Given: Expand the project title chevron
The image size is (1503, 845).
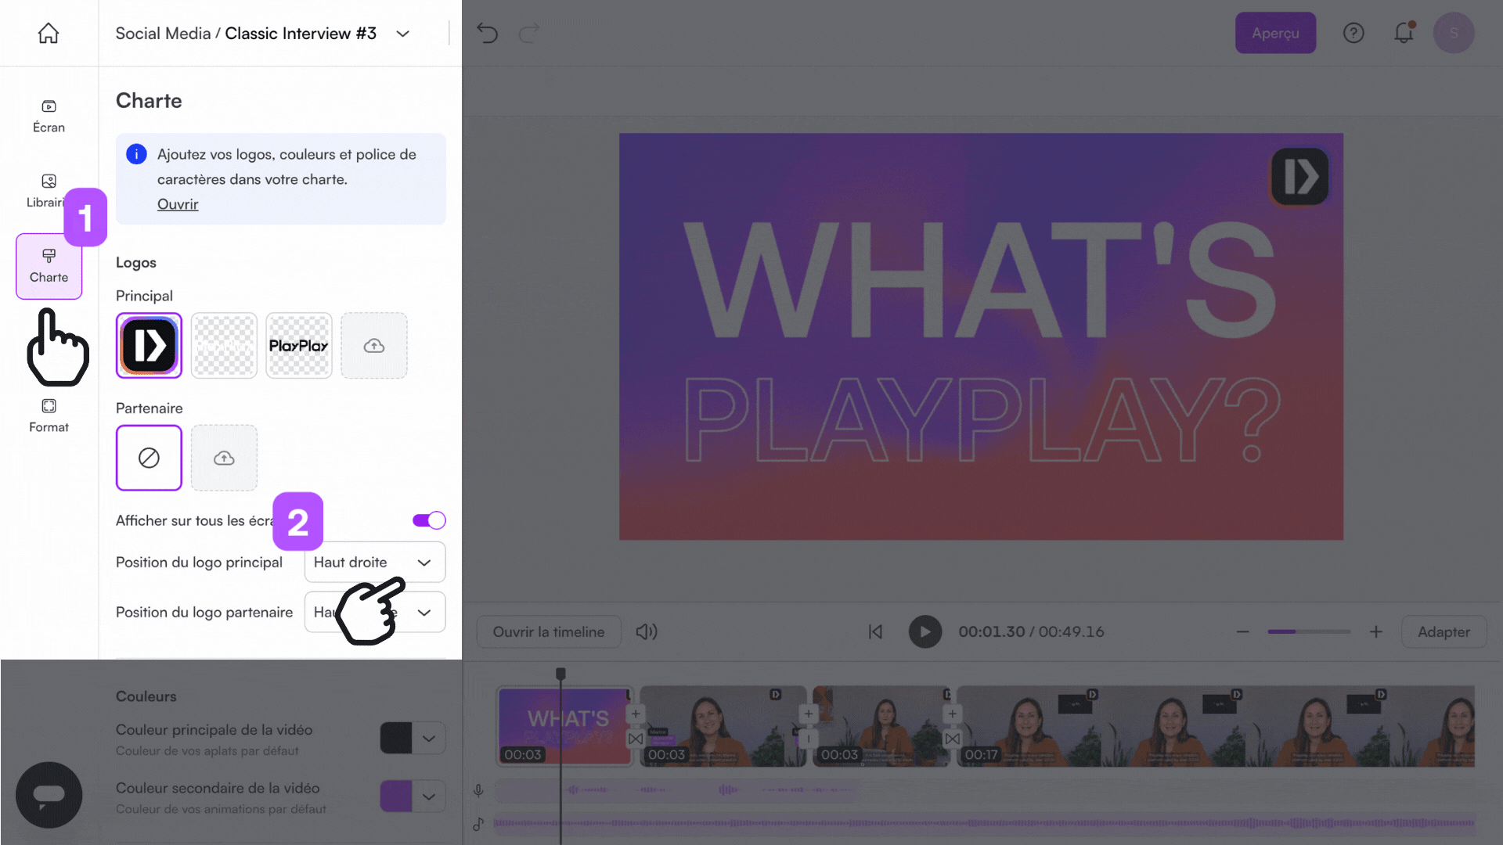Looking at the screenshot, I should [x=403, y=34].
